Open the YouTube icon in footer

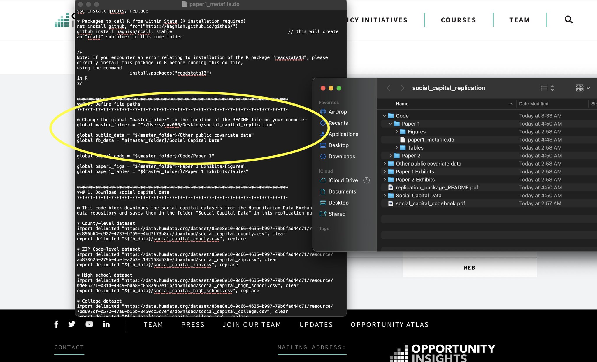point(89,324)
